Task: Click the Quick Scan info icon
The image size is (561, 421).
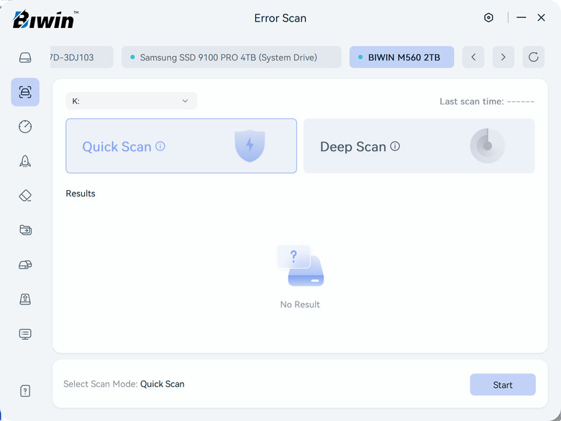Action: click(160, 146)
